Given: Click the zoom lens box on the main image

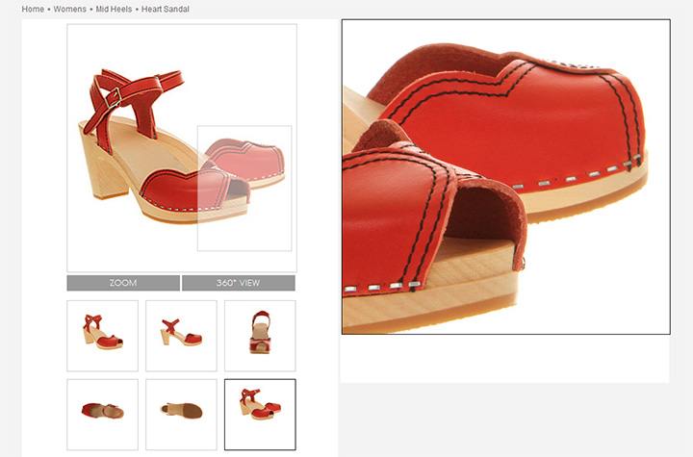Looking at the screenshot, I should (244, 189).
